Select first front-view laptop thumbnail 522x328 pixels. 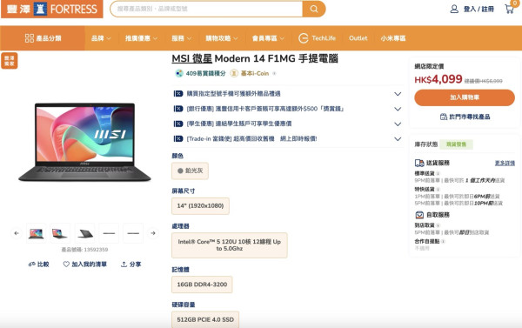tap(37, 233)
